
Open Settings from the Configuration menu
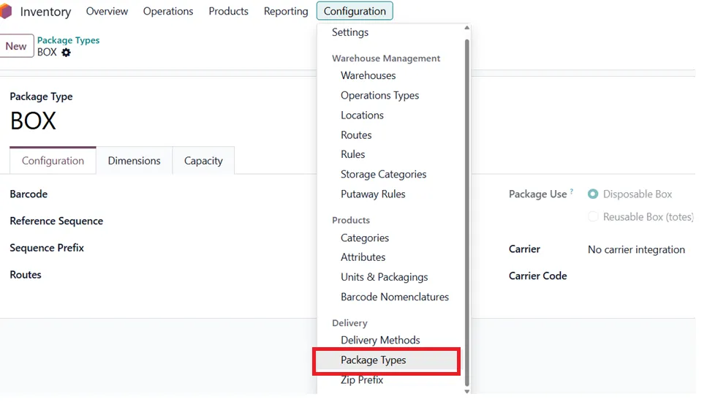(x=350, y=32)
